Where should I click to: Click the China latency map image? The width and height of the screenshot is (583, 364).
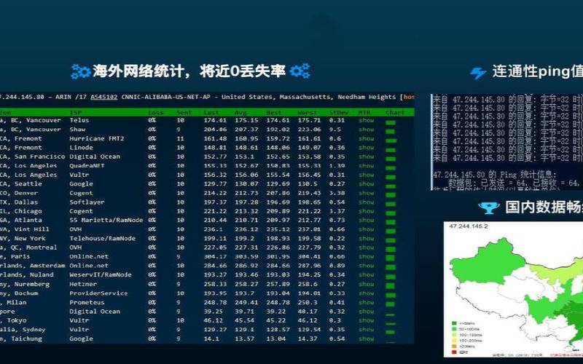(x=513, y=290)
